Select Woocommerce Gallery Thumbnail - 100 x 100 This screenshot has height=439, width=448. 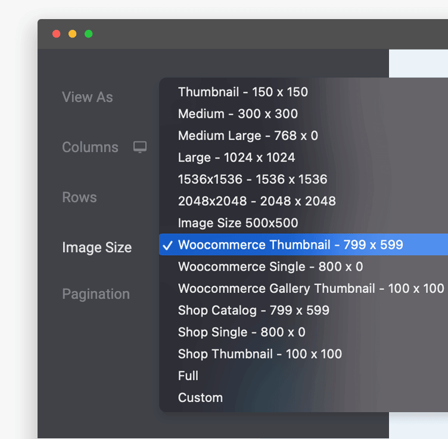pyautogui.click(x=311, y=288)
